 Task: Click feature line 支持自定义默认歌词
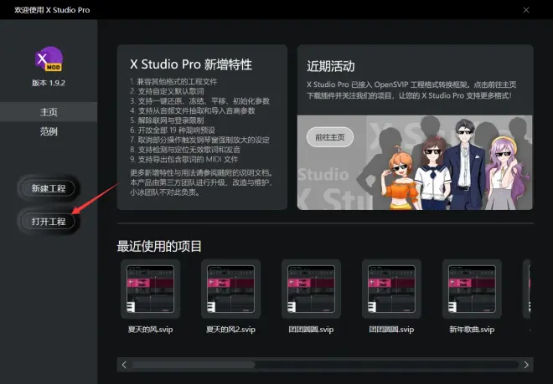pyautogui.click(x=167, y=91)
